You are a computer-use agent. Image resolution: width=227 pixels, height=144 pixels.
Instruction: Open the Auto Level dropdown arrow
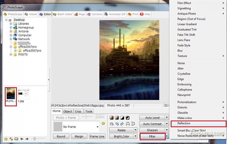167,118
